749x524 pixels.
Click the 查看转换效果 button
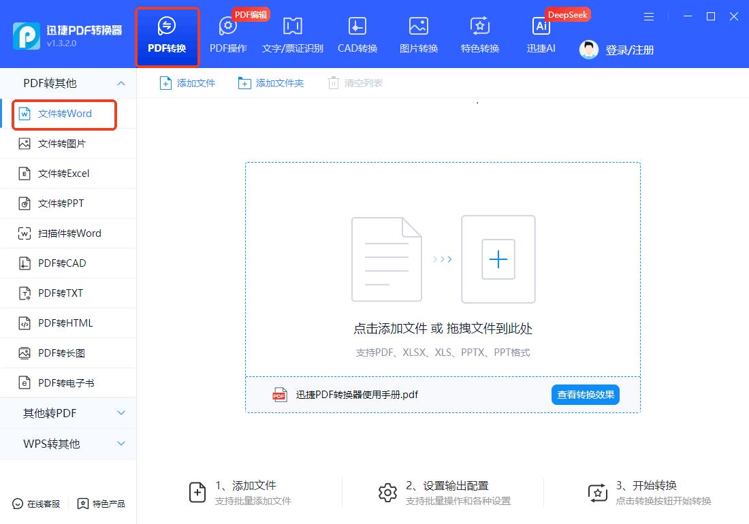[x=585, y=394]
